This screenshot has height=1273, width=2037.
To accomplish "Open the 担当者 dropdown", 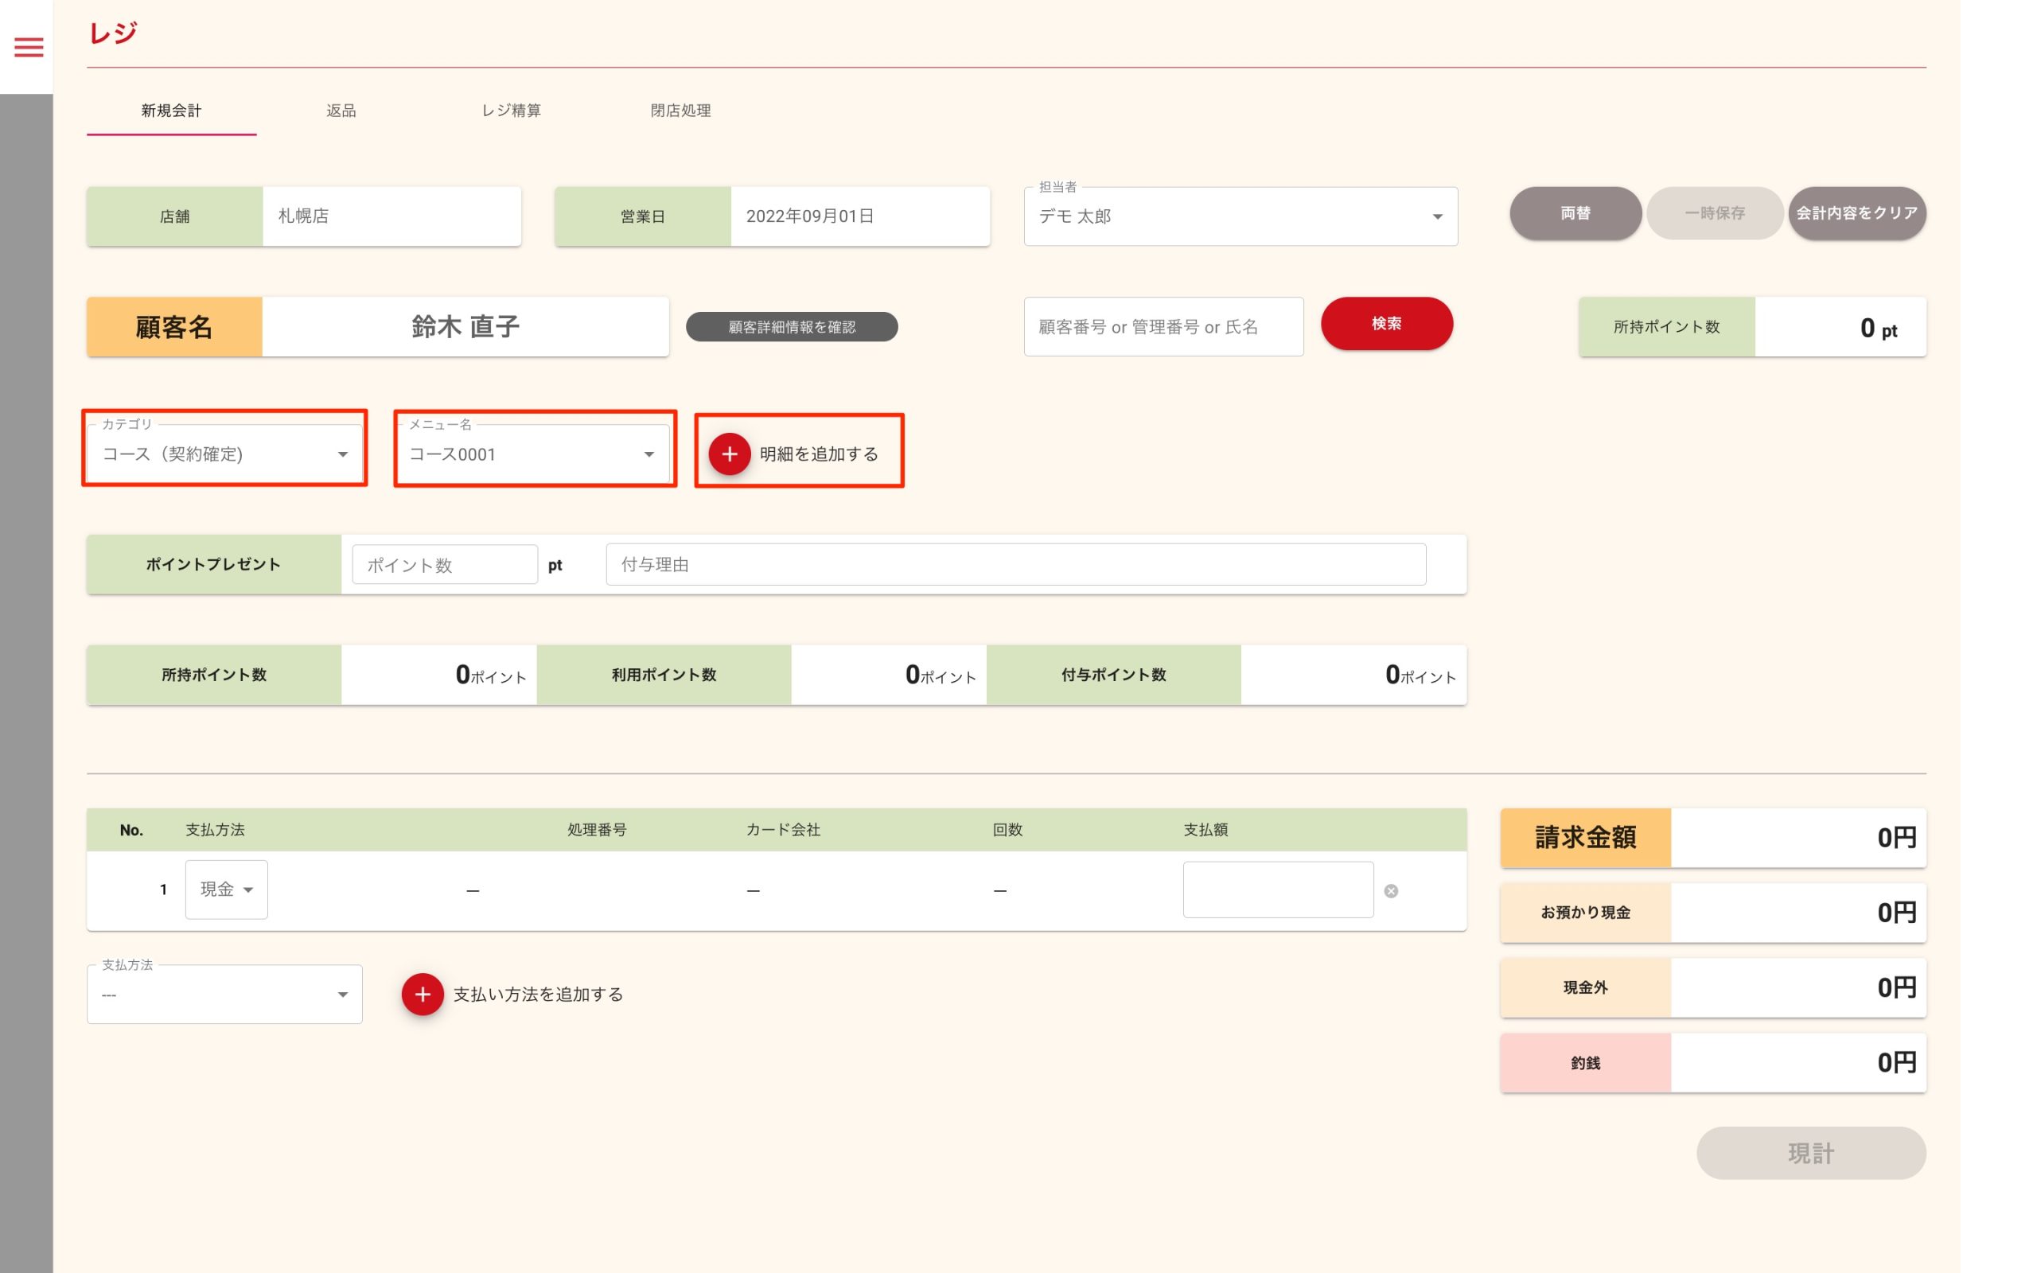I will click(1240, 216).
